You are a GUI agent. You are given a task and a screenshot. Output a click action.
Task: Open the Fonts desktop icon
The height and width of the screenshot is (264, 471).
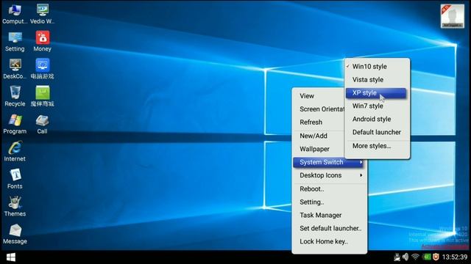(x=15, y=179)
